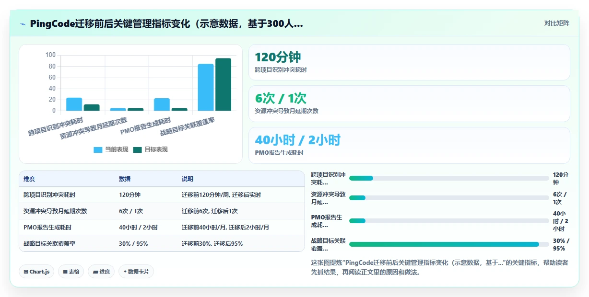Click the 说明 column header

tap(188, 179)
